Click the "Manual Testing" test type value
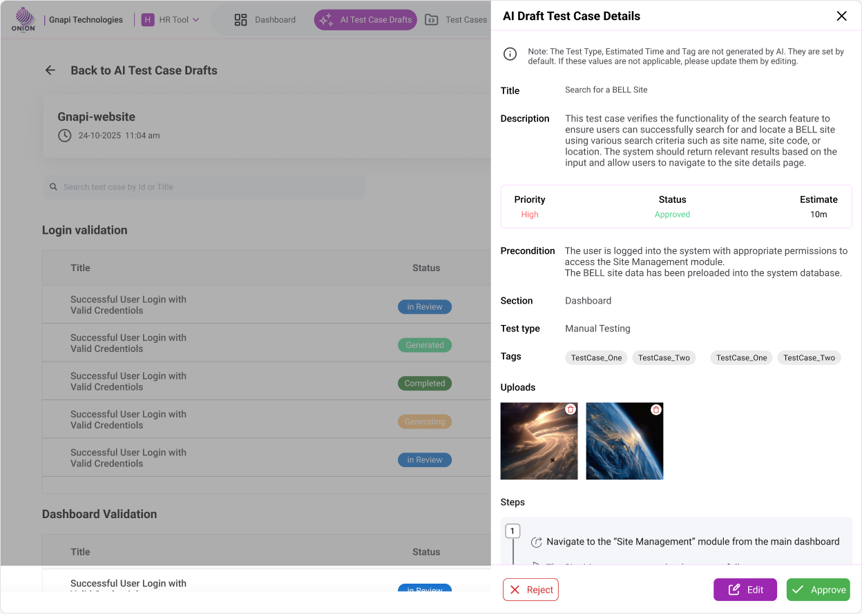 (598, 328)
